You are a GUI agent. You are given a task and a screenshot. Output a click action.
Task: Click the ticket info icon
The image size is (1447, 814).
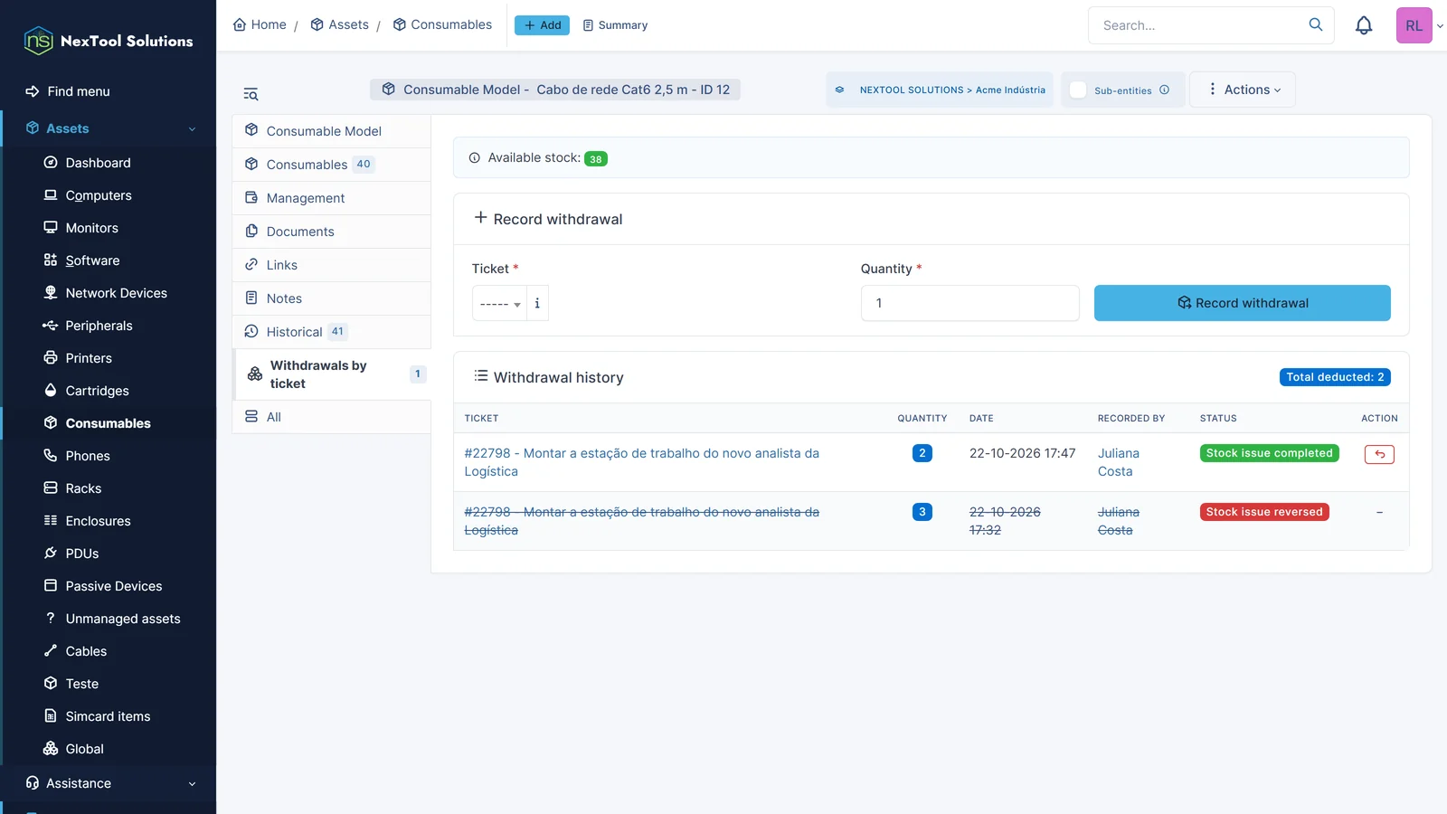pyautogui.click(x=537, y=303)
